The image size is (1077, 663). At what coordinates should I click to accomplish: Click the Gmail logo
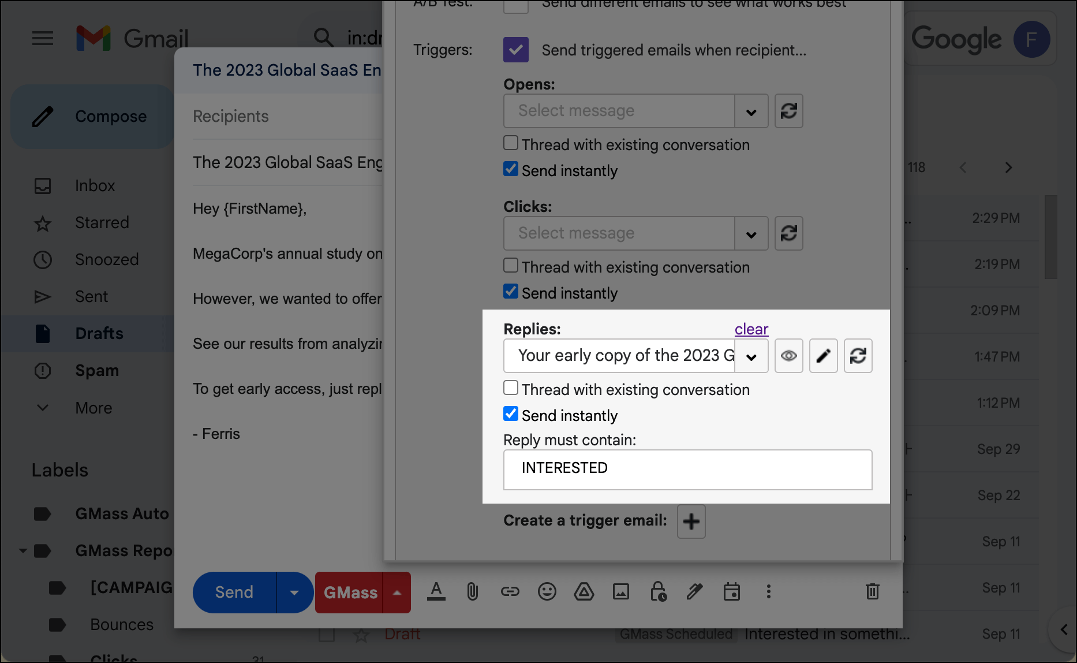point(132,39)
